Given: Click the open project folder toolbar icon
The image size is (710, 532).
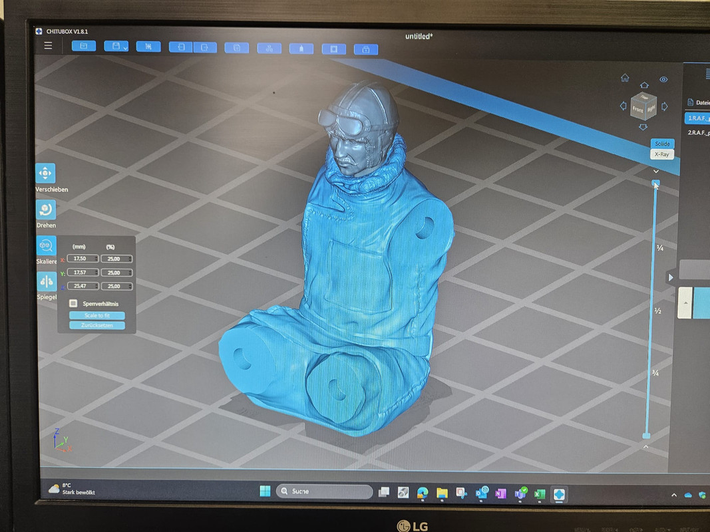Looking at the screenshot, I should (x=84, y=46).
